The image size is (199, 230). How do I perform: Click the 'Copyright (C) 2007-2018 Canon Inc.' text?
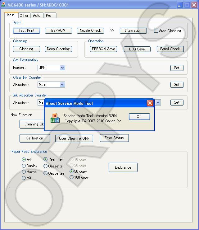click(x=93, y=121)
